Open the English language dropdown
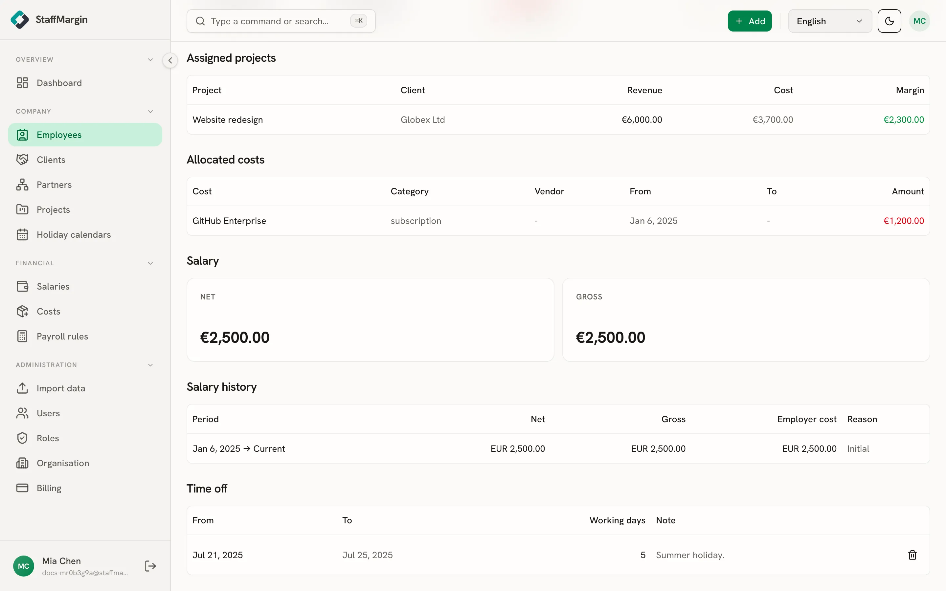Viewport: 946px width, 591px height. click(830, 21)
